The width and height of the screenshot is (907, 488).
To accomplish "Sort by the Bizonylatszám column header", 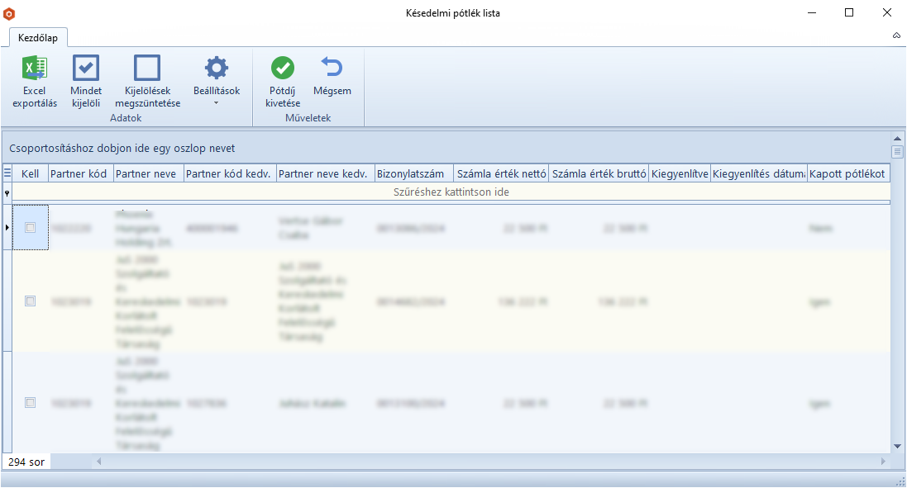I will pyautogui.click(x=412, y=174).
